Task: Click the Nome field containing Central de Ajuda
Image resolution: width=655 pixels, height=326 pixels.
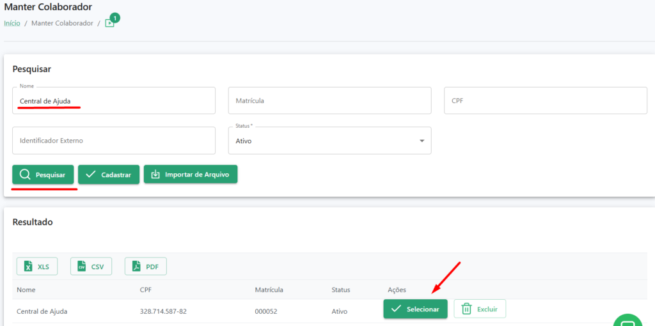Action: (114, 100)
